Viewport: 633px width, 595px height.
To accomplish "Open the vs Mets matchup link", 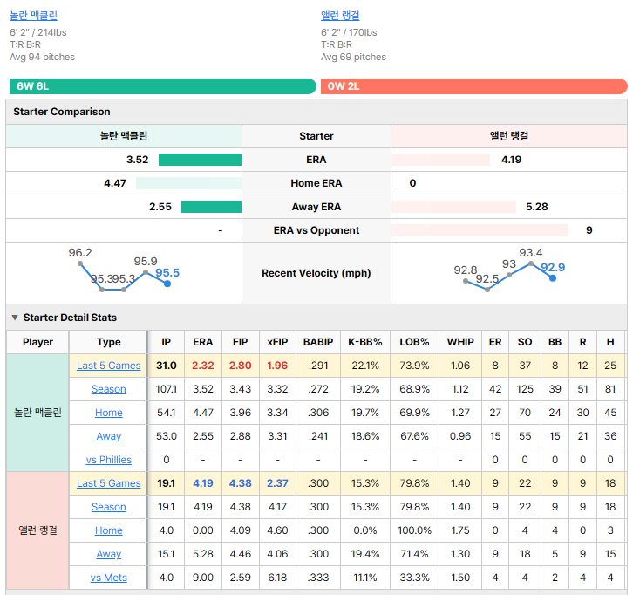I will tap(109, 578).
